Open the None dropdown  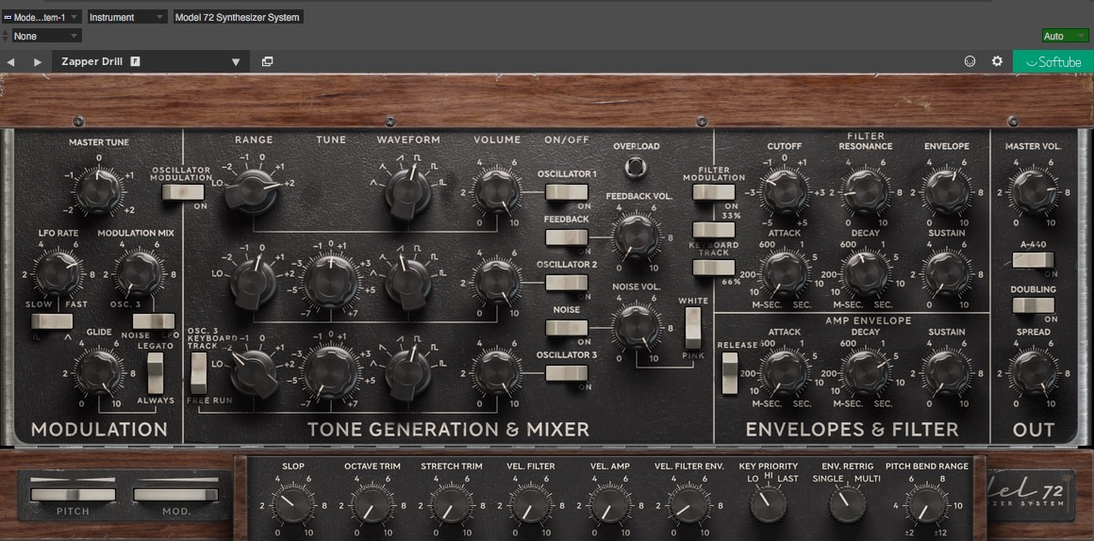(46, 36)
